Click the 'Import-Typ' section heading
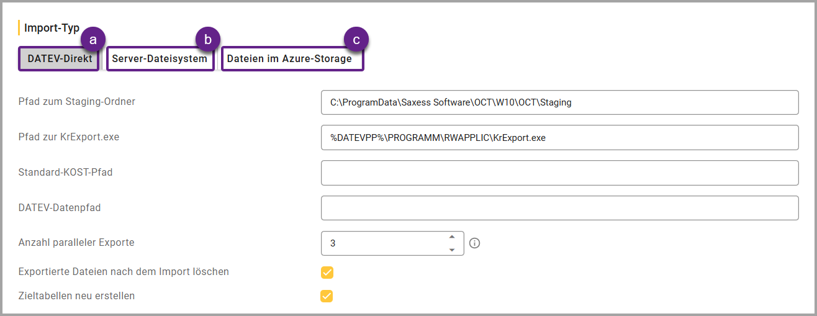817x316 pixels. click(x=52, y=28)
